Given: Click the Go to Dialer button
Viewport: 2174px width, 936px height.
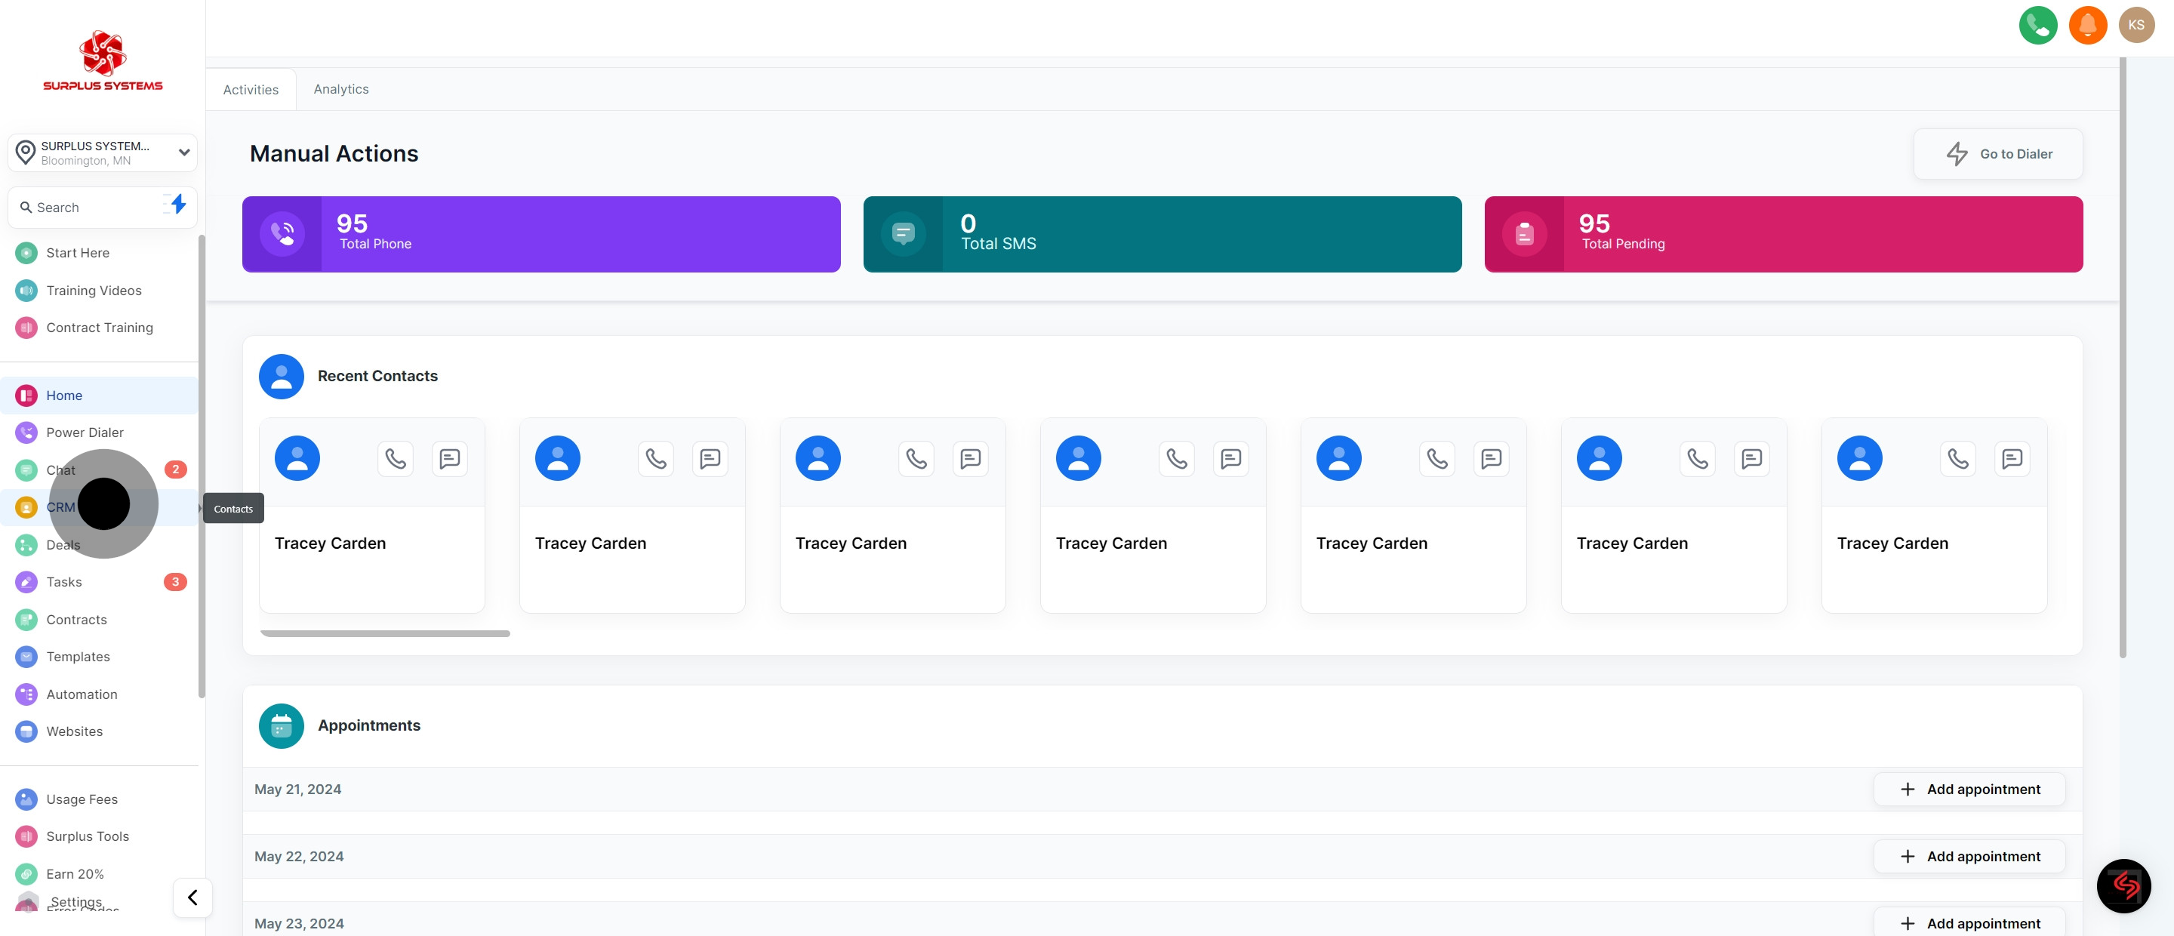Looking at the screenshot, I should coord(1997,153).
